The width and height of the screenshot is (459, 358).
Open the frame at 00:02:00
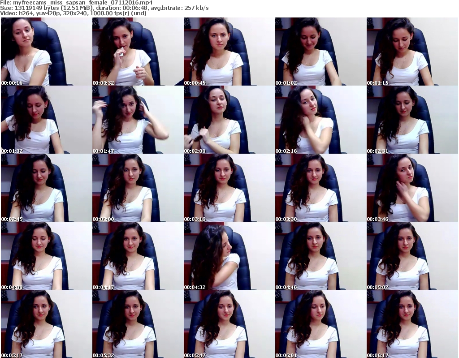229,120
